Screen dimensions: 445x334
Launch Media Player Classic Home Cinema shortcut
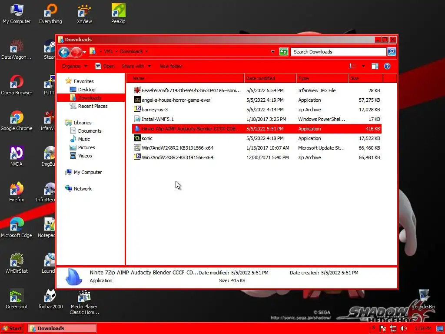point(84,302)
